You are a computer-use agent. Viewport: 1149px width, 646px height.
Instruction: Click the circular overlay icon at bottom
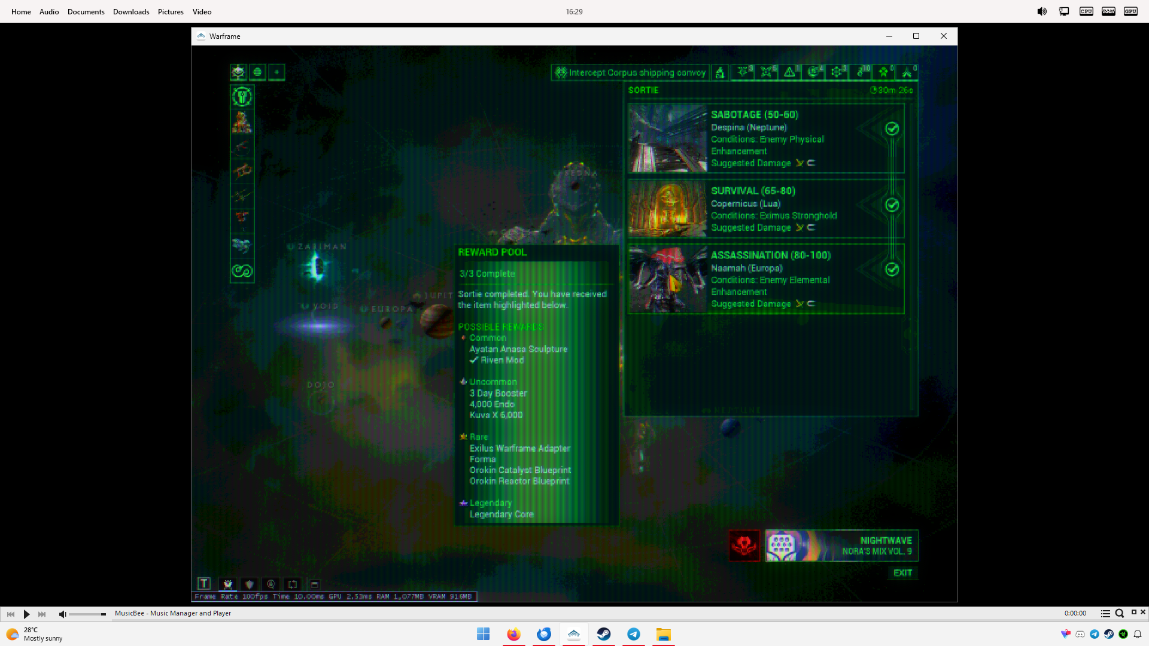click(x=271, y=584)
